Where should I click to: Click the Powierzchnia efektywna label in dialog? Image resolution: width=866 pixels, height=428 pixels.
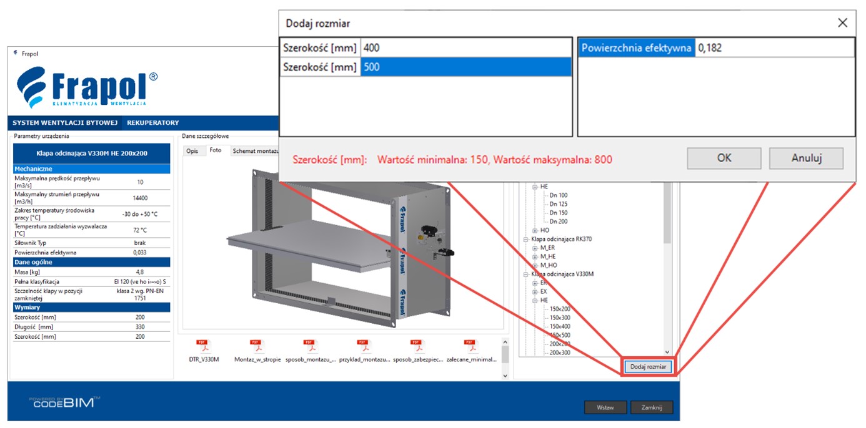636,47
